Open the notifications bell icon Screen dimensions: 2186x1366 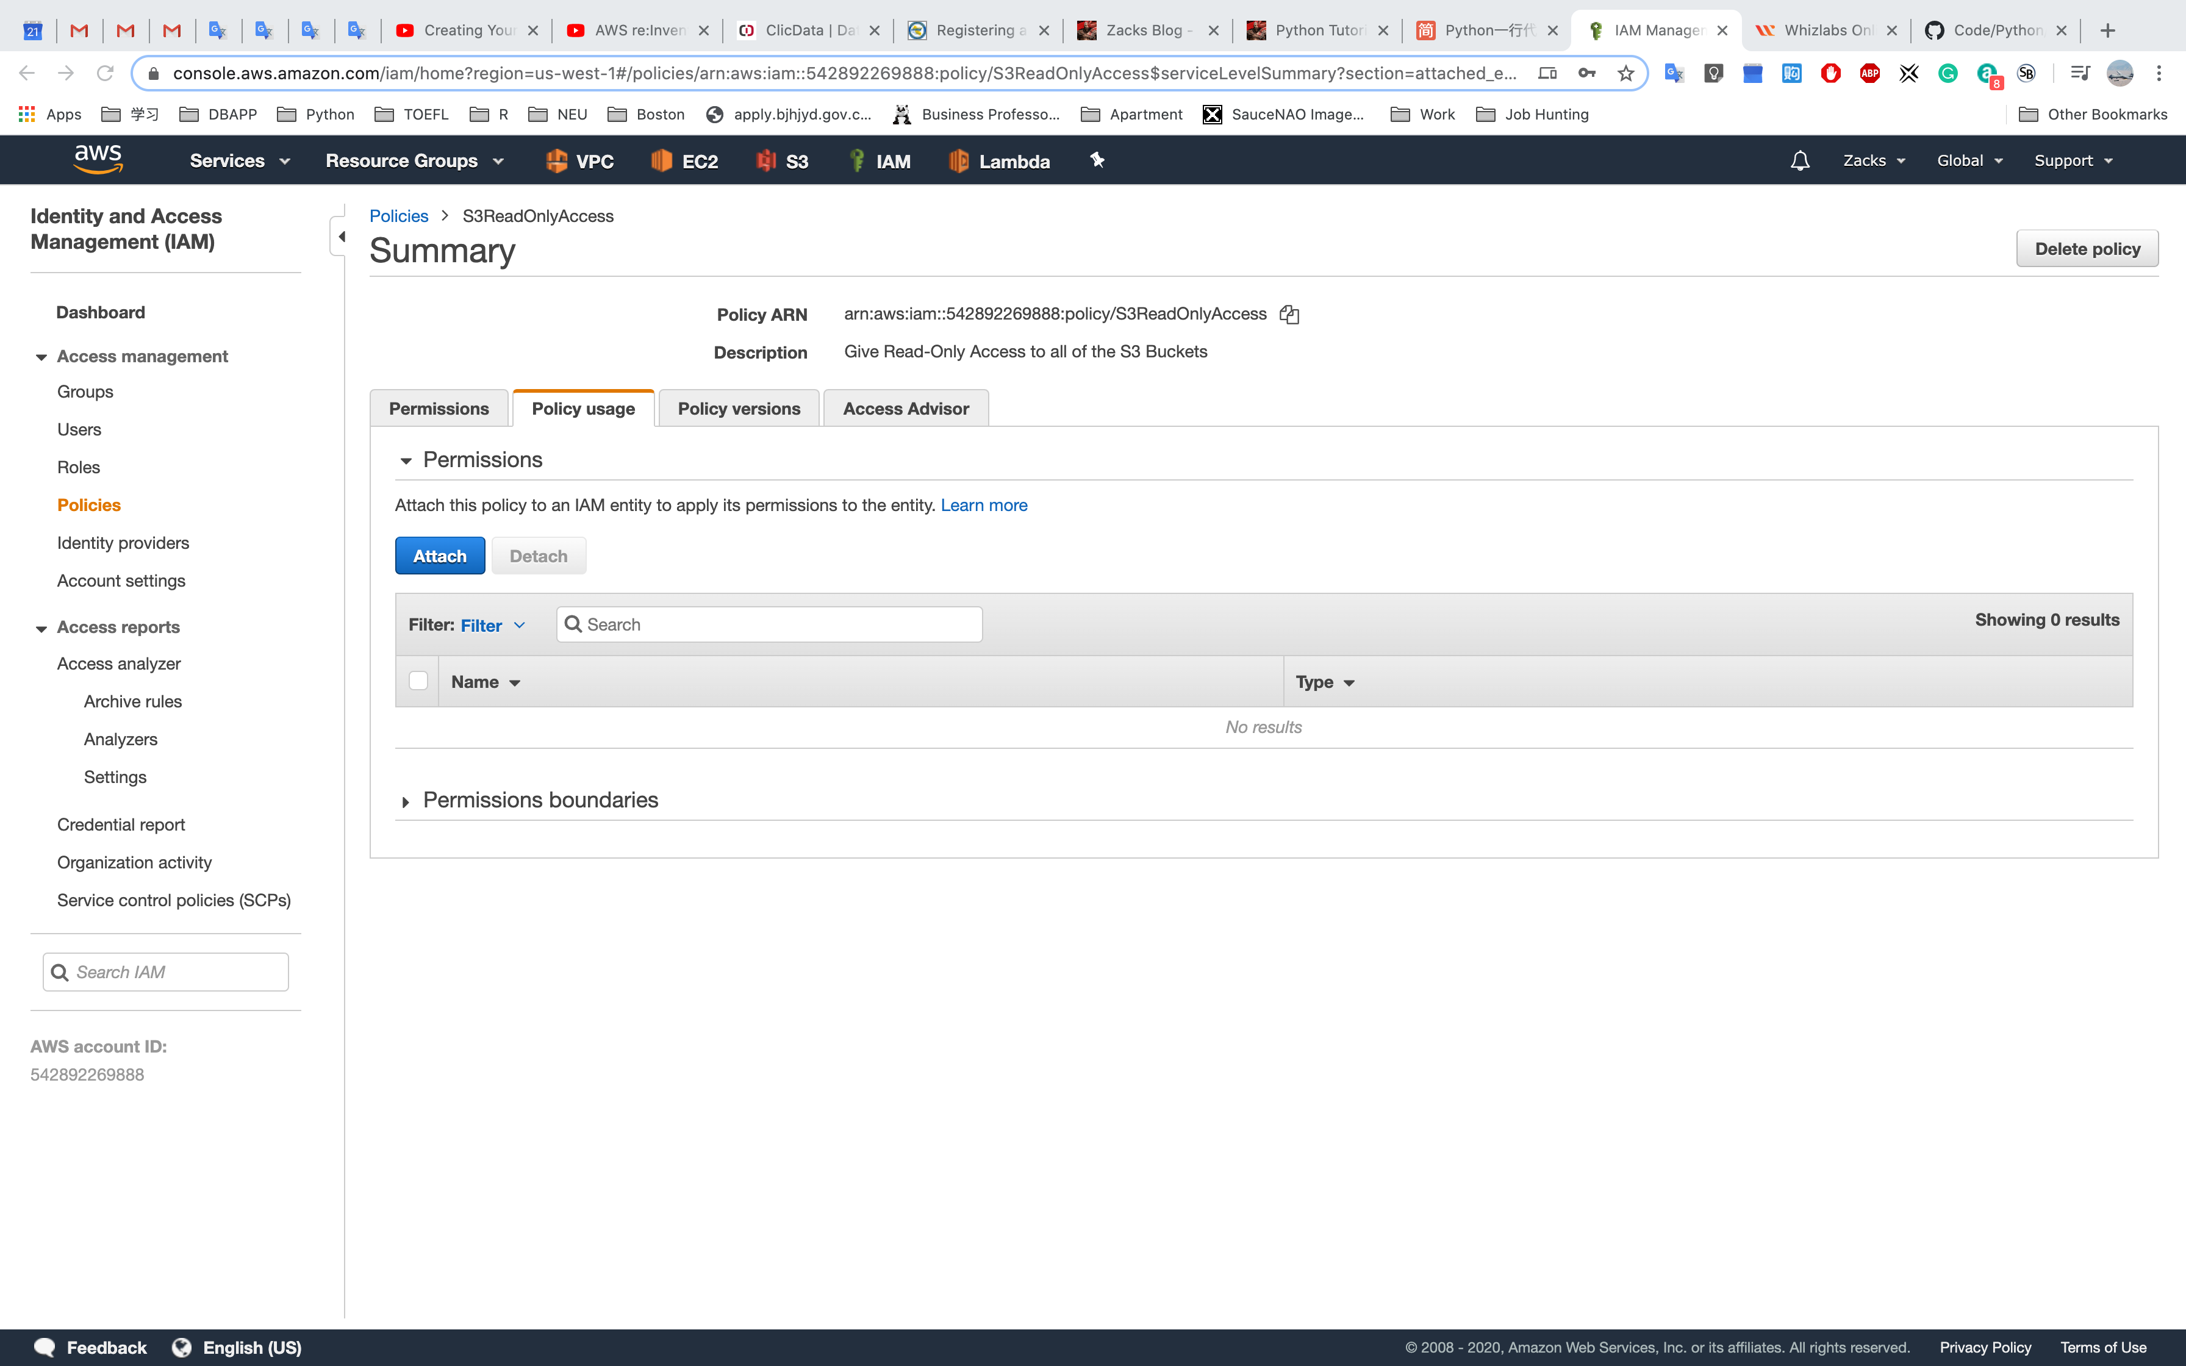[1799, 161]
